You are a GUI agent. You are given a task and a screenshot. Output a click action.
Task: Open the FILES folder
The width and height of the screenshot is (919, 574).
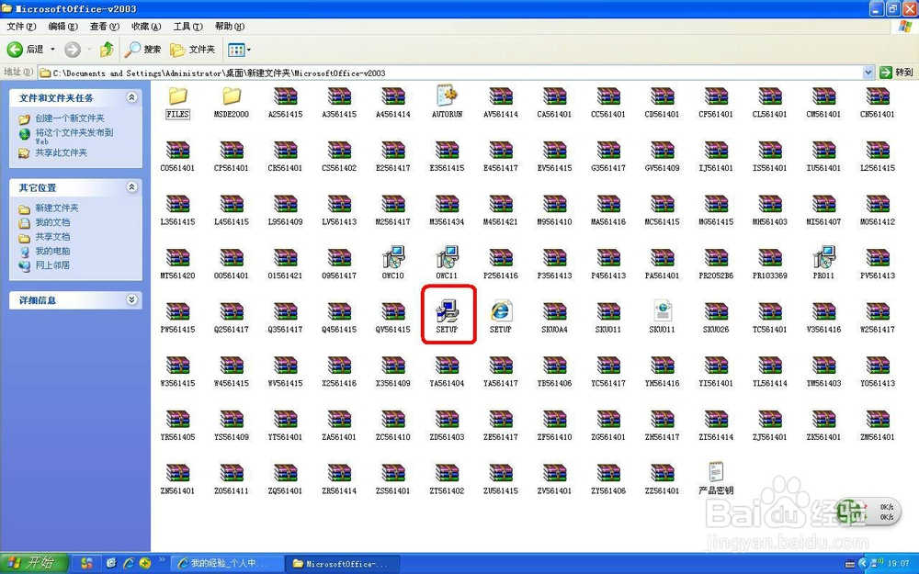point(177,99)
